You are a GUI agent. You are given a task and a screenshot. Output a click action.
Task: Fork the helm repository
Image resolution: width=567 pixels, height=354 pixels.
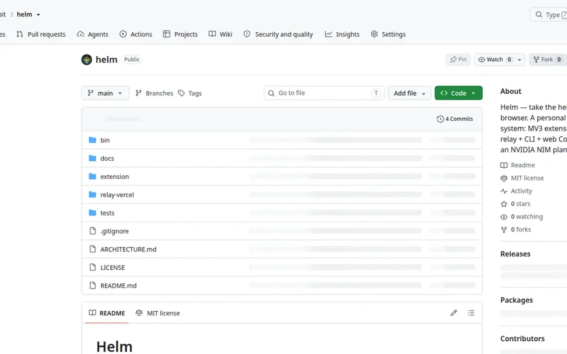tap(548, 60)
